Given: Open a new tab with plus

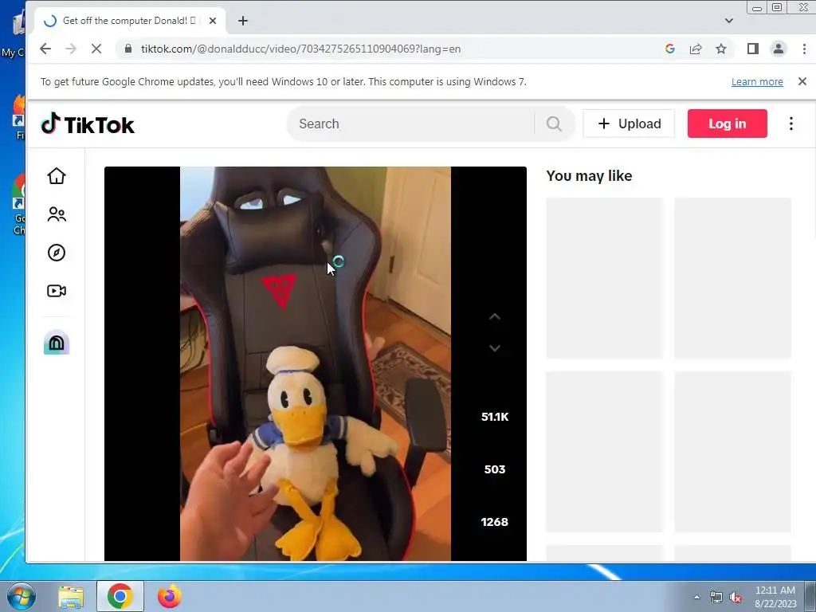Looking at the screenshot, I should pyautogui.click(x=243, y=21).
